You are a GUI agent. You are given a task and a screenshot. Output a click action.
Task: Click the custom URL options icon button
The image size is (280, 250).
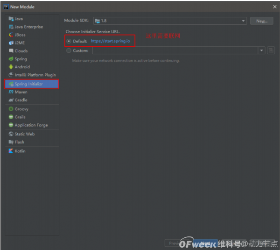coord(271,50)
